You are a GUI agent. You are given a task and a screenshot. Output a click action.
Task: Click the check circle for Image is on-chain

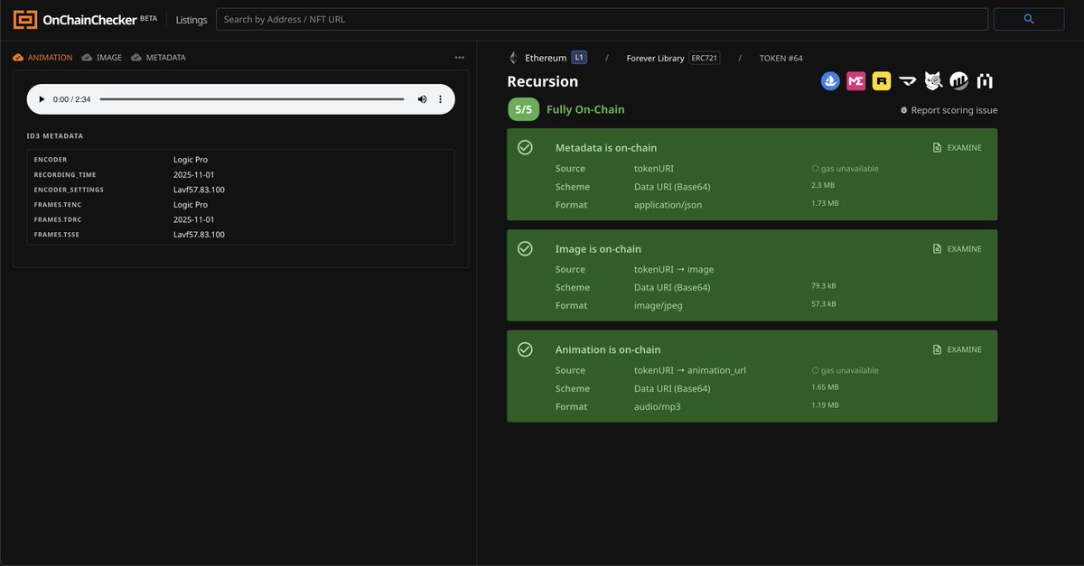525,248
